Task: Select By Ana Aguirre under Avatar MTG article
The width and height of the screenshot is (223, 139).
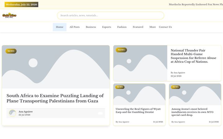Action: [x=178, y=122]
